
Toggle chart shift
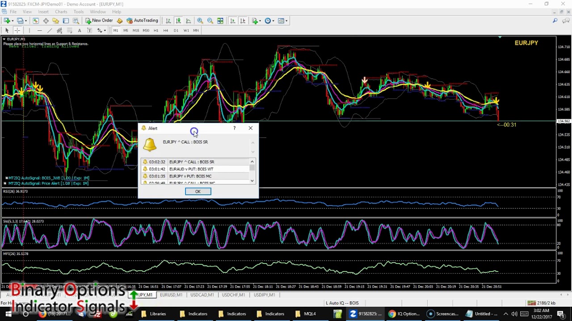pos(243,21)
